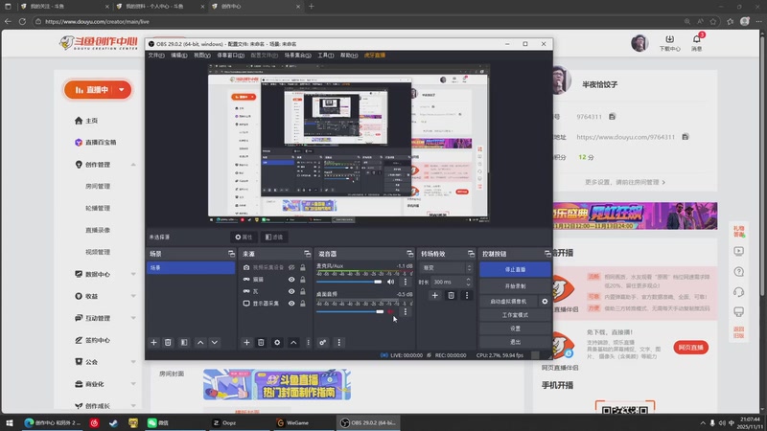767x431 pixels.
Task: Click 开始录制 button in OBS controls
Action: [x=515, y=285]
